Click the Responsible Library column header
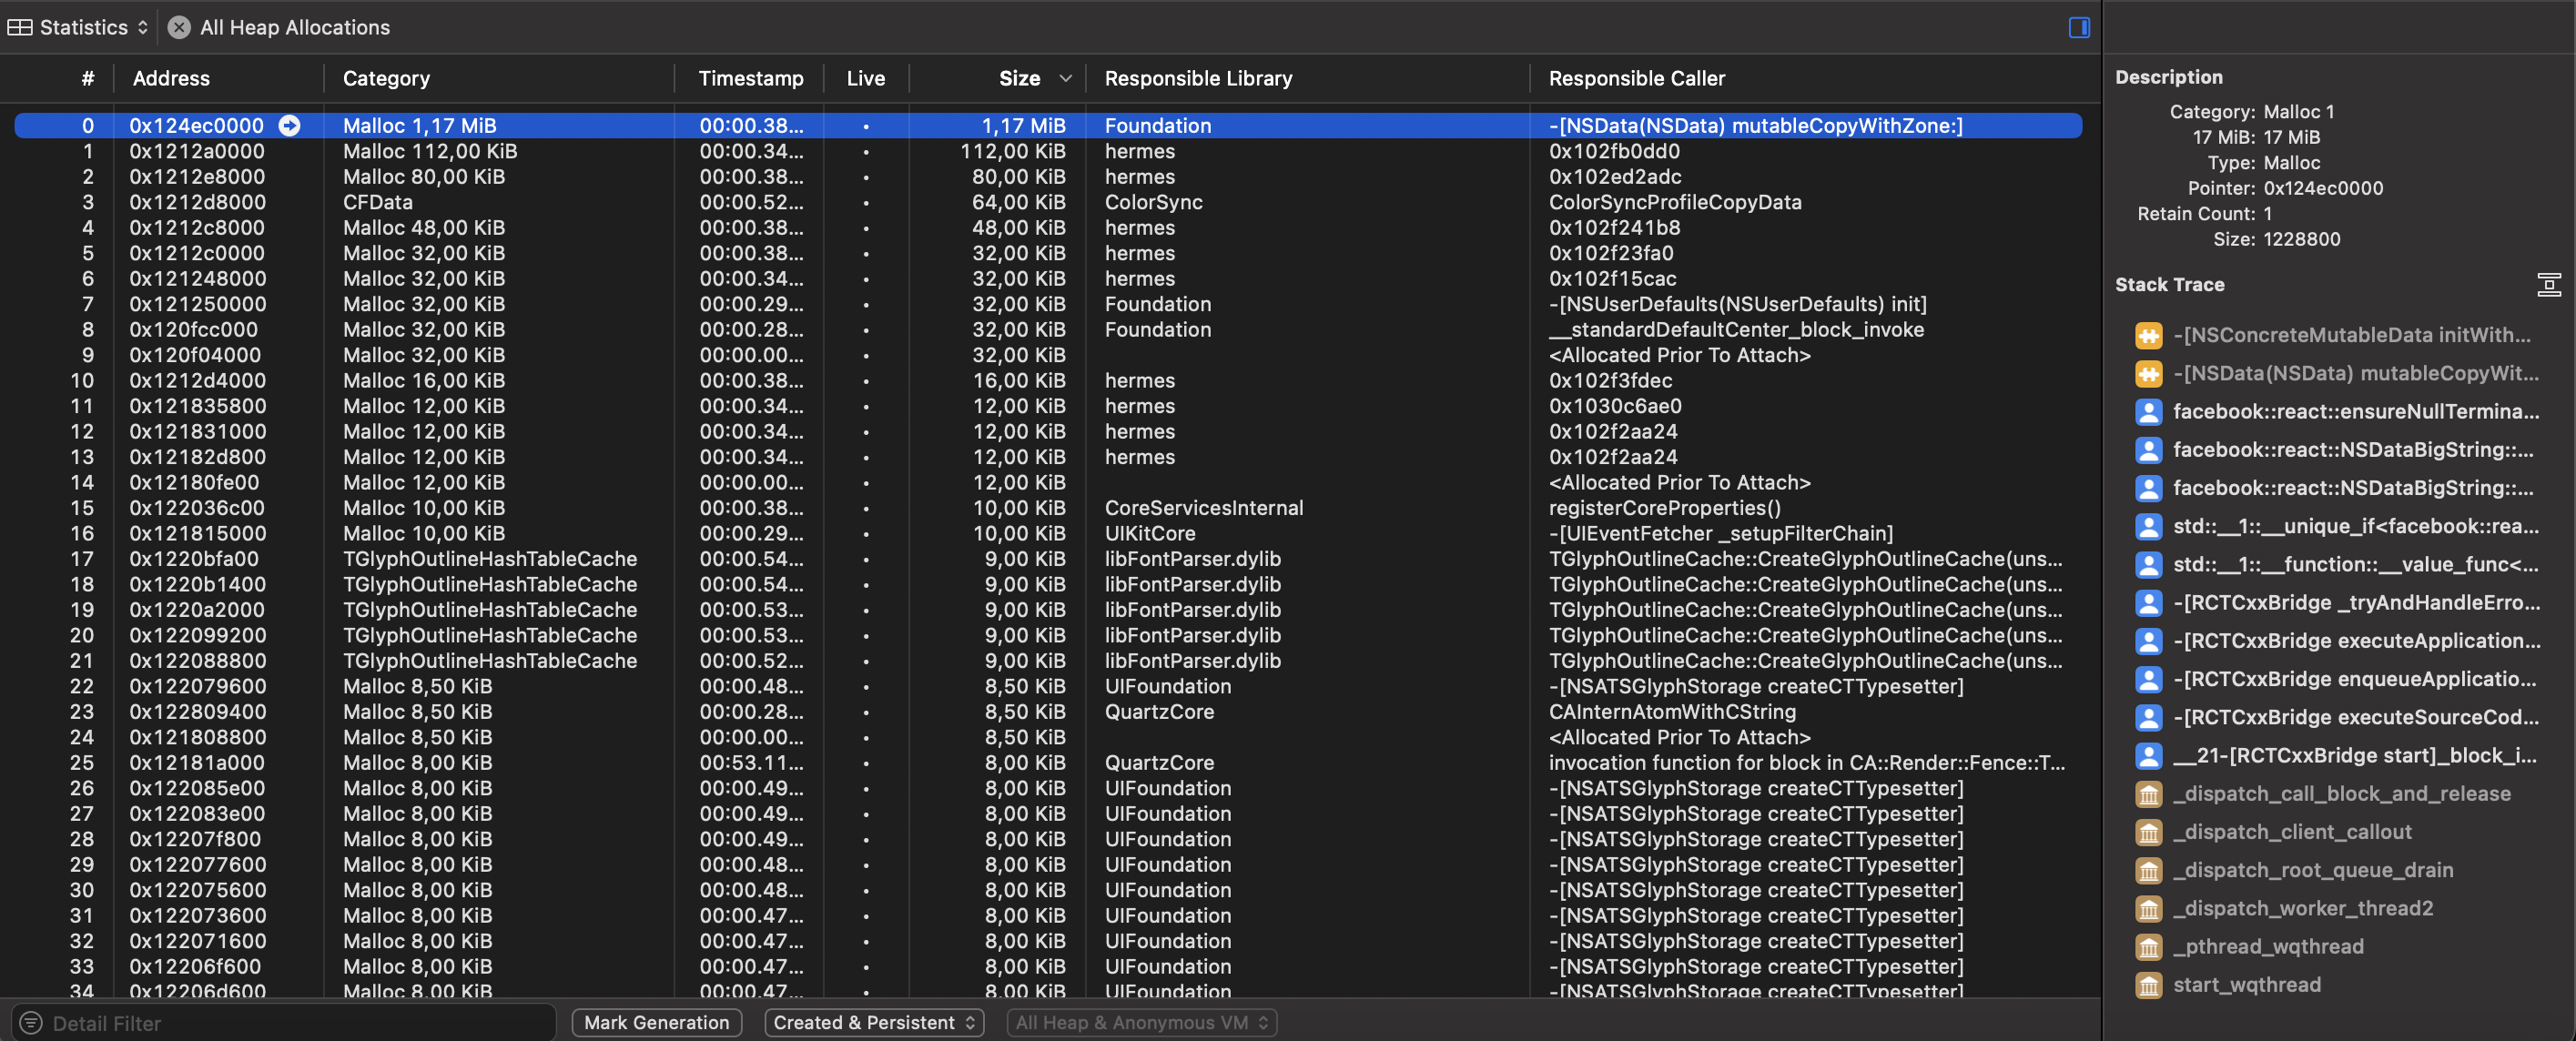The width and height of the screenshot is (2576, 1041). [1198, 78]
